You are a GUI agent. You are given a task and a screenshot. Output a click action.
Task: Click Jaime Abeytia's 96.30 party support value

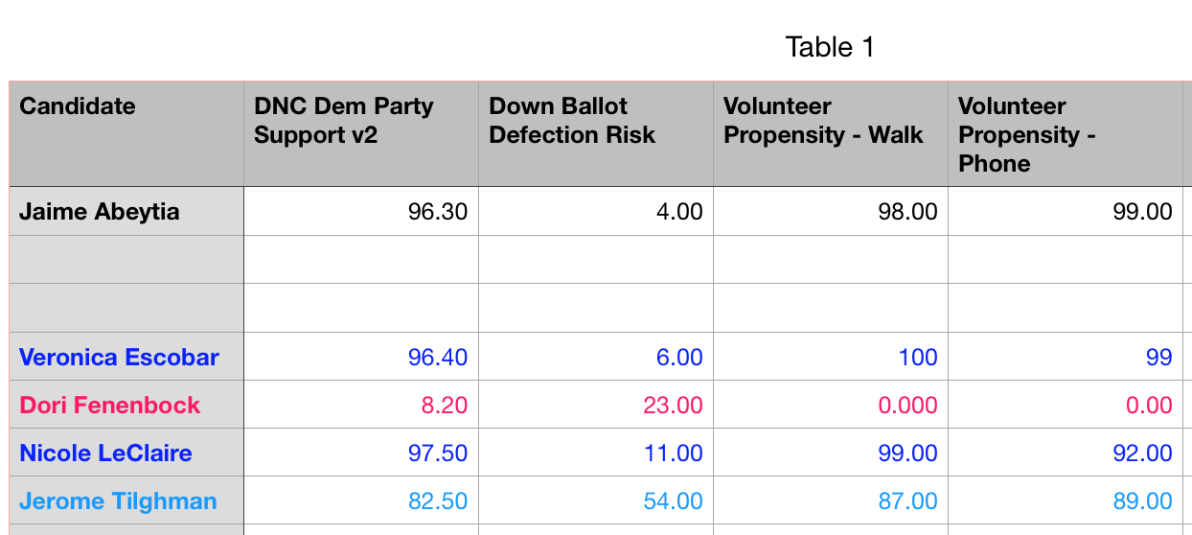360,212
